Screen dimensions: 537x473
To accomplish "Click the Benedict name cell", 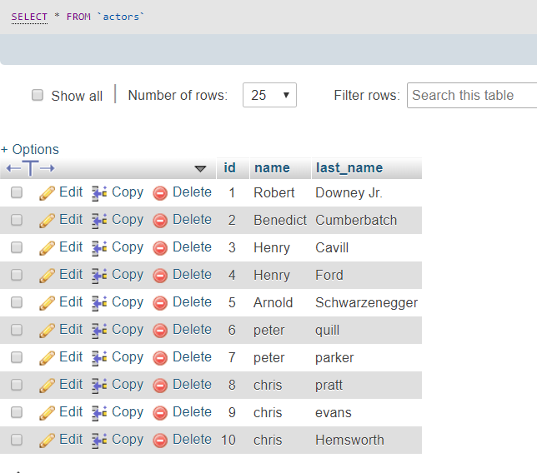I will 280,221.
